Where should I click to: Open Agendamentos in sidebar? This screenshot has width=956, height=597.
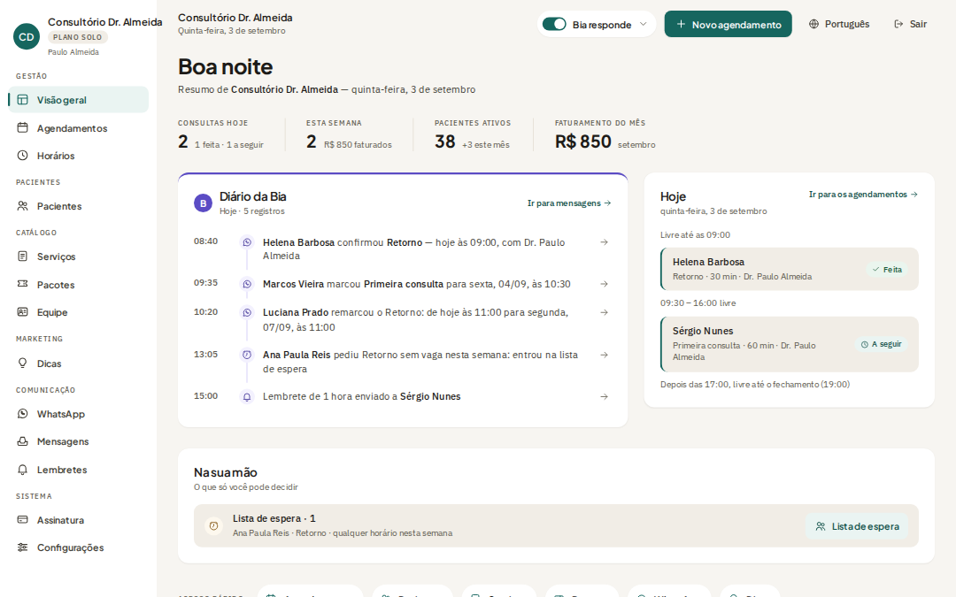pos(79,128)
